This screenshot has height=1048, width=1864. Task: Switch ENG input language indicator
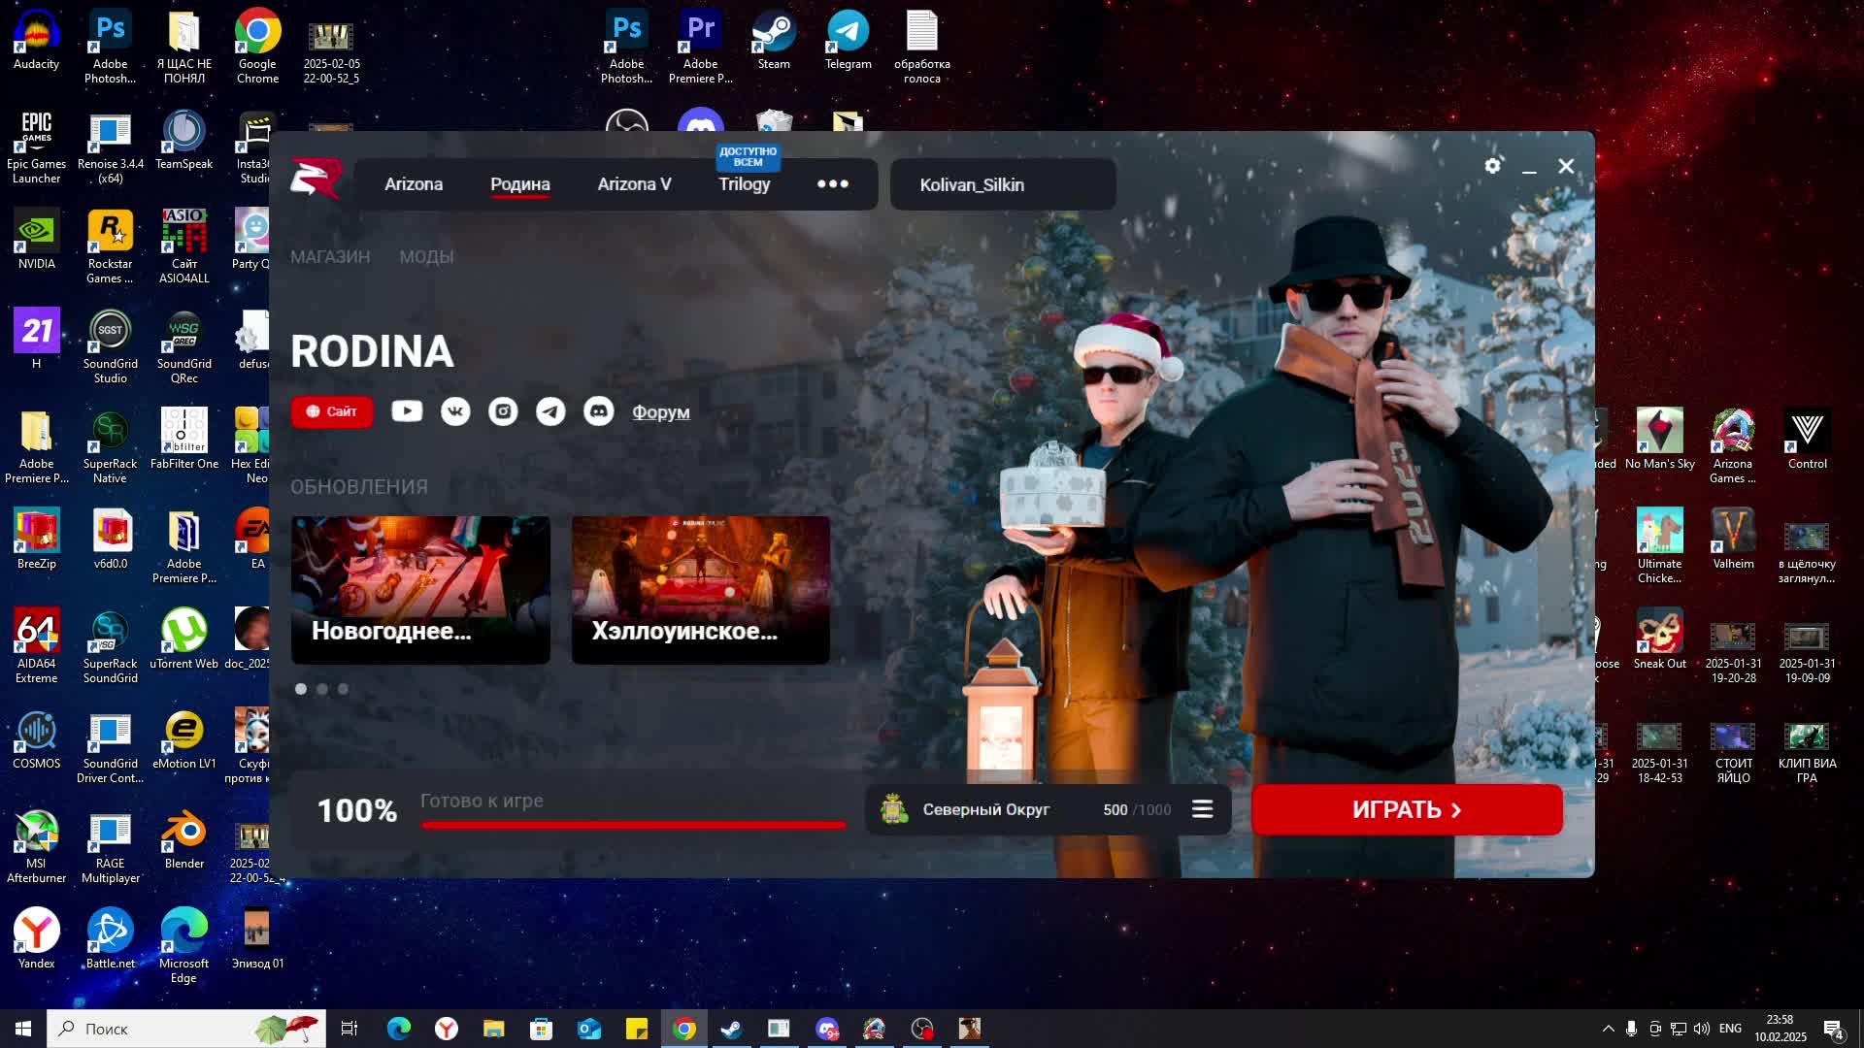click(1730, 1029)
